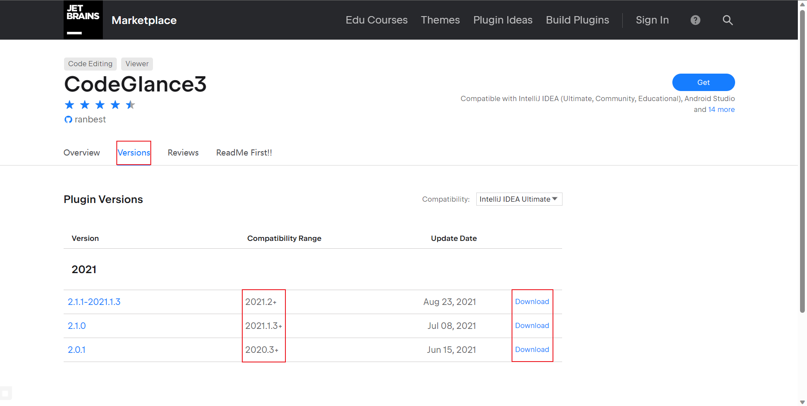Click the page's vertical scrollbar thumb
Screen dimensions: 807x406
802,161
